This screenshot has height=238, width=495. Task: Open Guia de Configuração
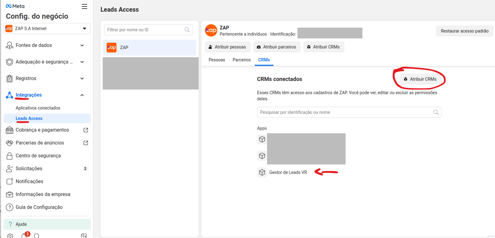coord(39,208)
